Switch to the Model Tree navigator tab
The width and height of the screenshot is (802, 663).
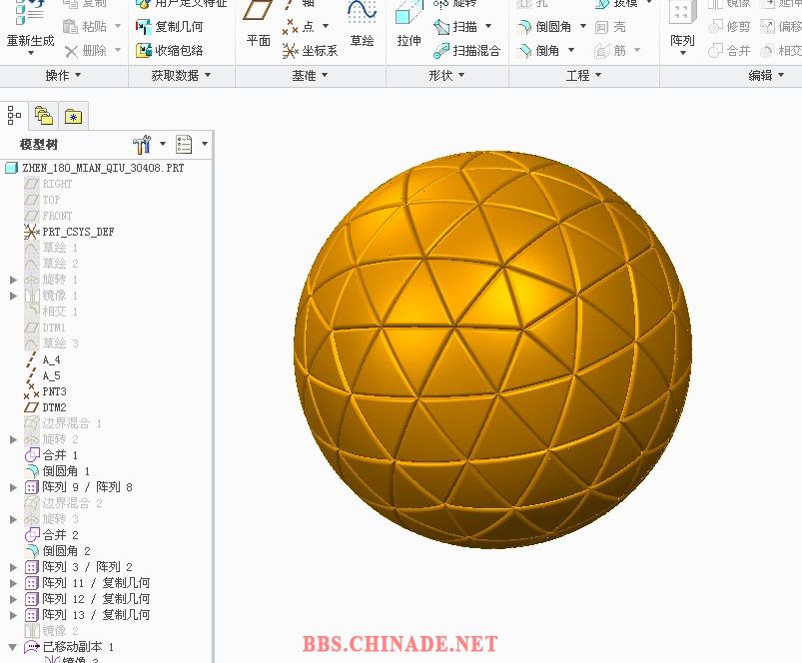click(x=14, y=116)
